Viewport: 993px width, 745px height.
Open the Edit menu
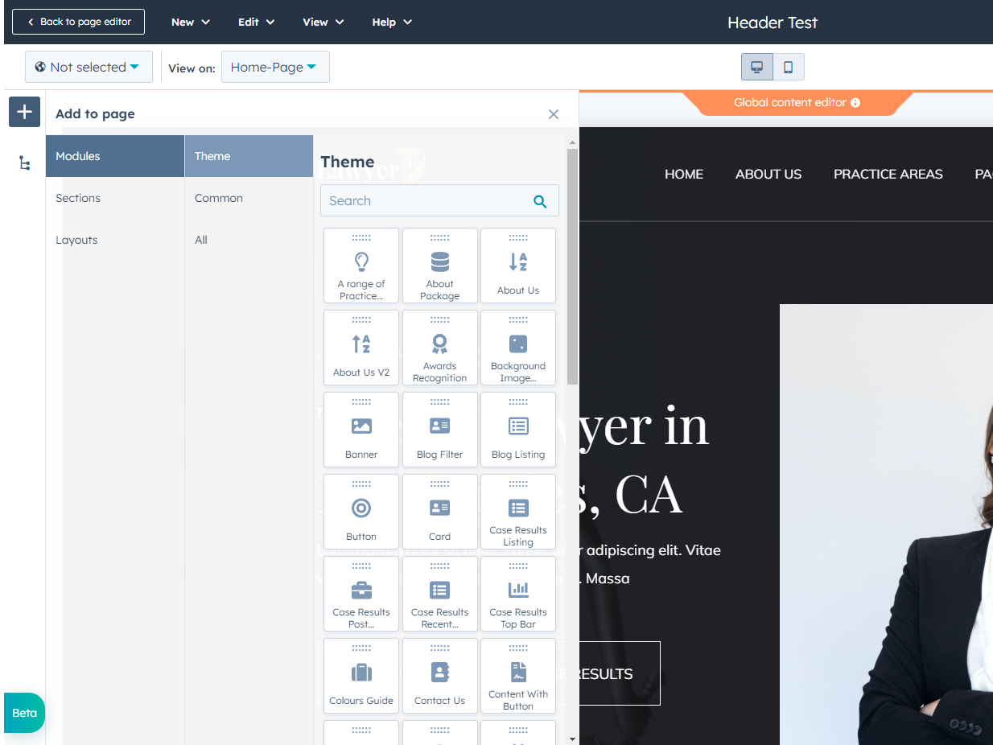[x=256, y=22]
